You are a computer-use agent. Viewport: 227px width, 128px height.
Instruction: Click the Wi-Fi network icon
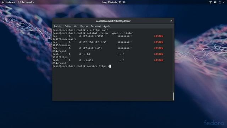coord(210,2)
